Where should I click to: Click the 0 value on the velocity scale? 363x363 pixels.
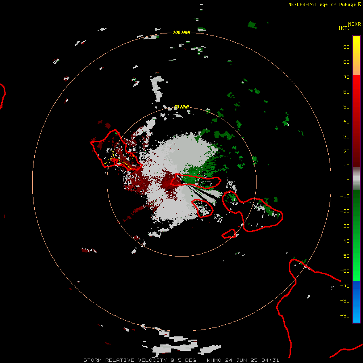[x=348, y=181]
